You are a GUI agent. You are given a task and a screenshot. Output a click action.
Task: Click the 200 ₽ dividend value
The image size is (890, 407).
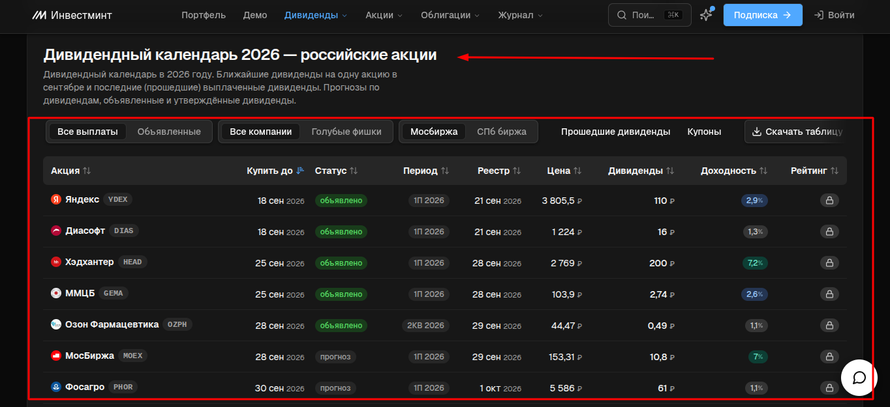pyautogui.click(x=662, y=263)
